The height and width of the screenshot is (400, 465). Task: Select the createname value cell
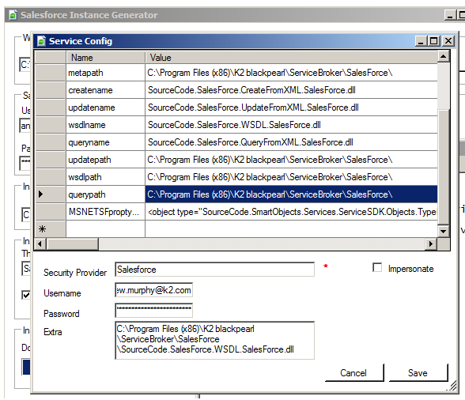pyautogui.click(x=291, y=90)
